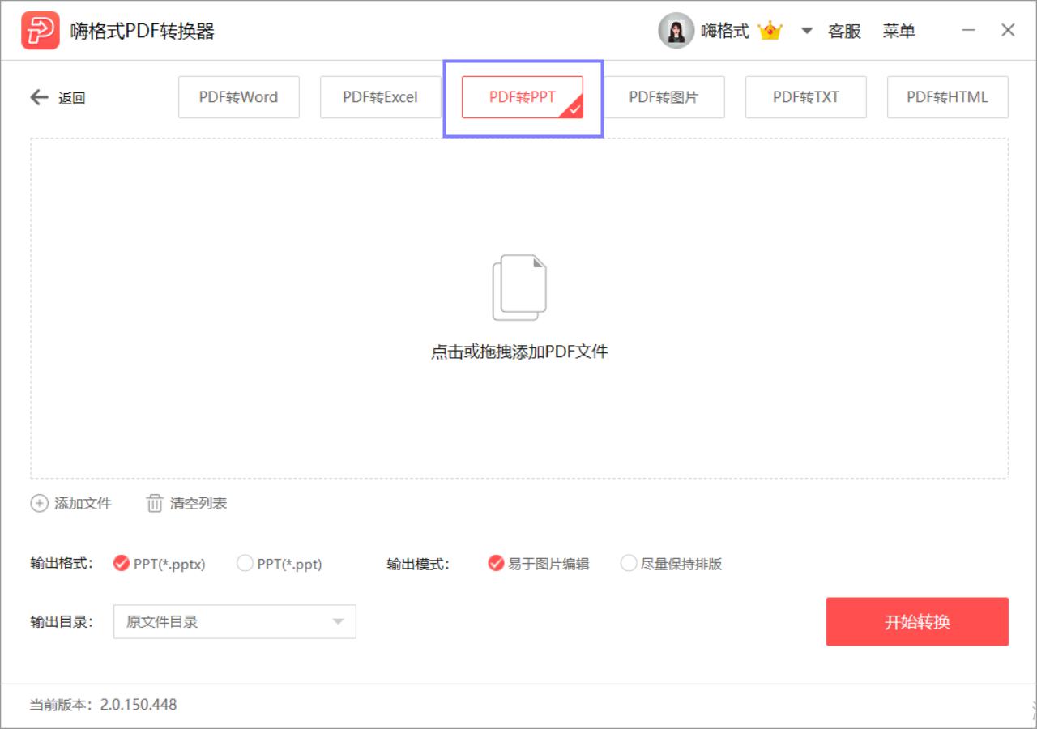Click the 嗨格式 username text
Image resolution: width=1037 pixels, height=729 pixels.
pyautogui.click(x=725, y=31)
